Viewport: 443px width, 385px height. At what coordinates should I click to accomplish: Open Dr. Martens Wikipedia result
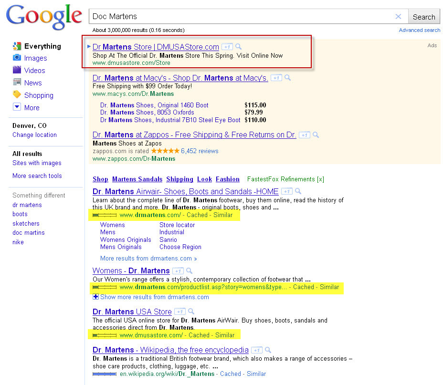tap(170, 350)
